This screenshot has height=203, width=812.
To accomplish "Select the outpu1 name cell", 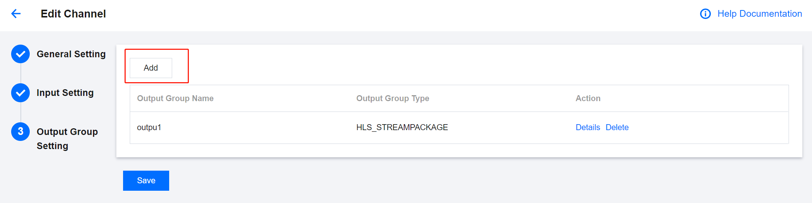I will [x=149, y=128].
